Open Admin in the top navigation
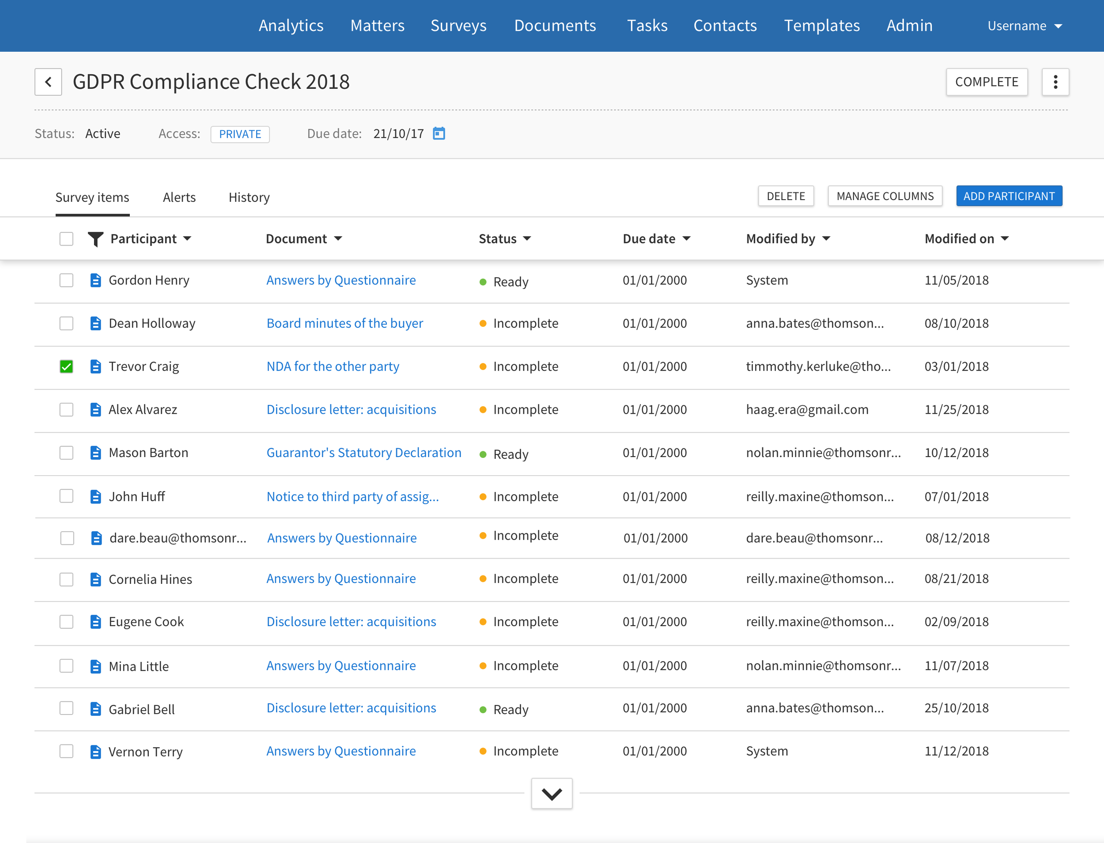Screen dimensions: 1104x843 pos(909,26)
